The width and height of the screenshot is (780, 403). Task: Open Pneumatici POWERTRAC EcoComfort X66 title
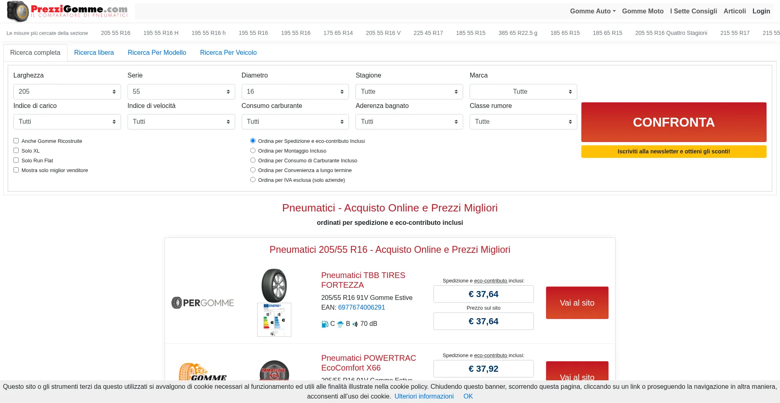pyautogui.click(x=368, y=363)
